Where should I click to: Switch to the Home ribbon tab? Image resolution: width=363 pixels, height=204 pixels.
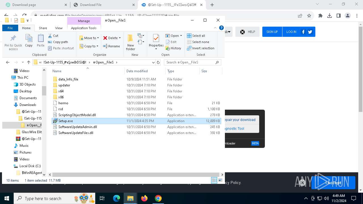[x=26, y=28]
